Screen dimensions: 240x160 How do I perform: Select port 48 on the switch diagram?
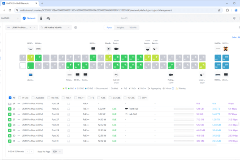click(202, 66)
